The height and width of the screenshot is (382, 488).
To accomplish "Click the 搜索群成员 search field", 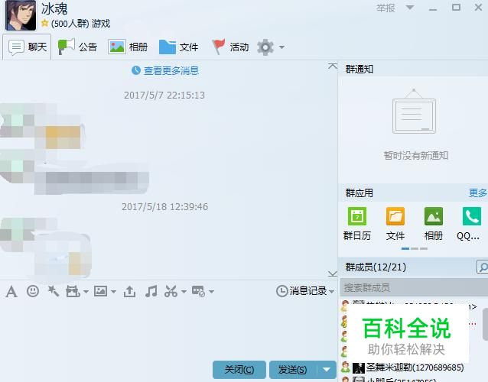I will 414,287.
